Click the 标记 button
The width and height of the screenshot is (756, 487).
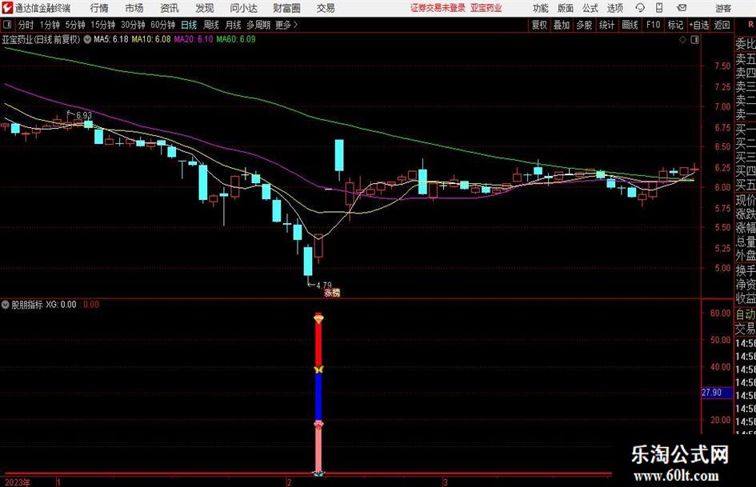675,25
